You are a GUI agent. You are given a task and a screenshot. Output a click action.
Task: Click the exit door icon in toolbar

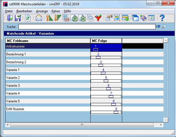click(10, 18)
